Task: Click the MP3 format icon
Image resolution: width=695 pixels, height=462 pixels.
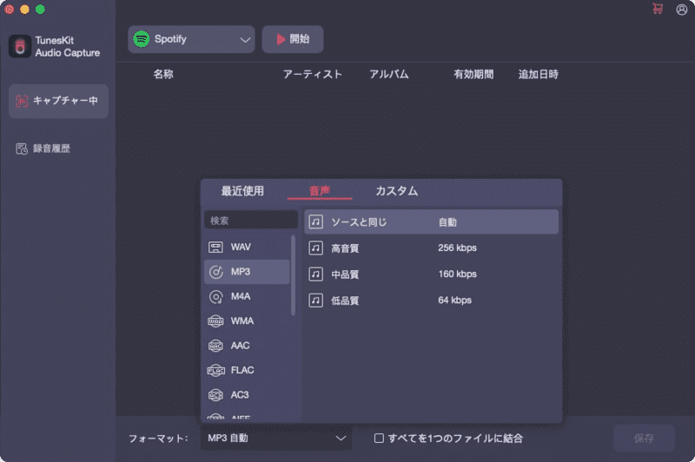Action: coord(215,272)
